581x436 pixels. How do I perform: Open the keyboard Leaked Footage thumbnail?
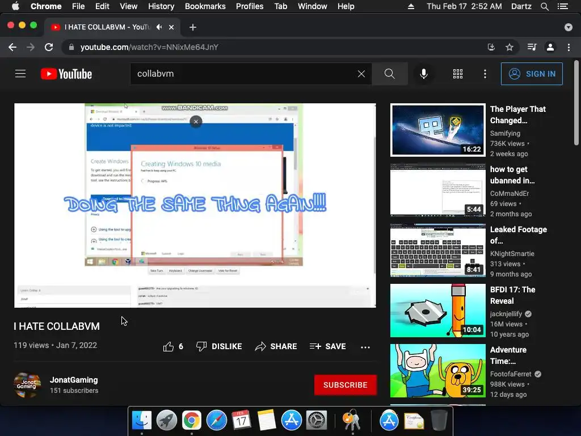[438, 250]
